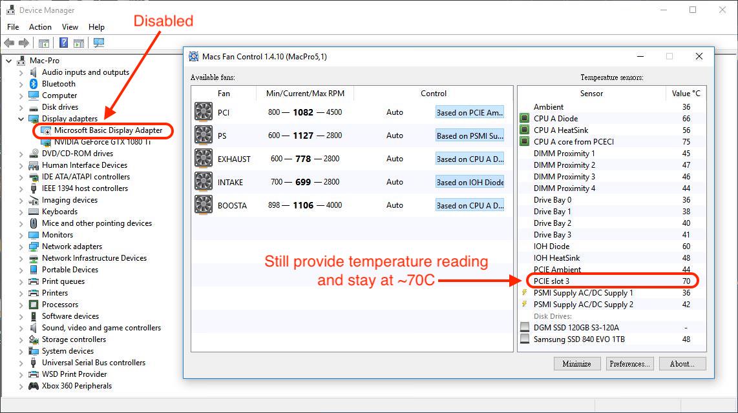
Task: Select Microsoft Basic Display Adapter device
Action: (x=108, y=130)
